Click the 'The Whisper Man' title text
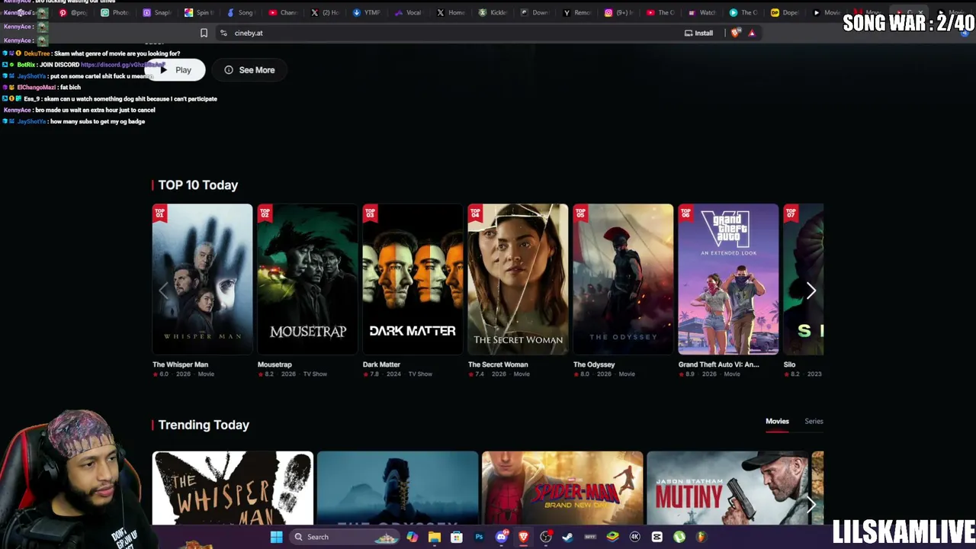Image resolution: width=976 pixels, height=549 pixels. point(180,364)
